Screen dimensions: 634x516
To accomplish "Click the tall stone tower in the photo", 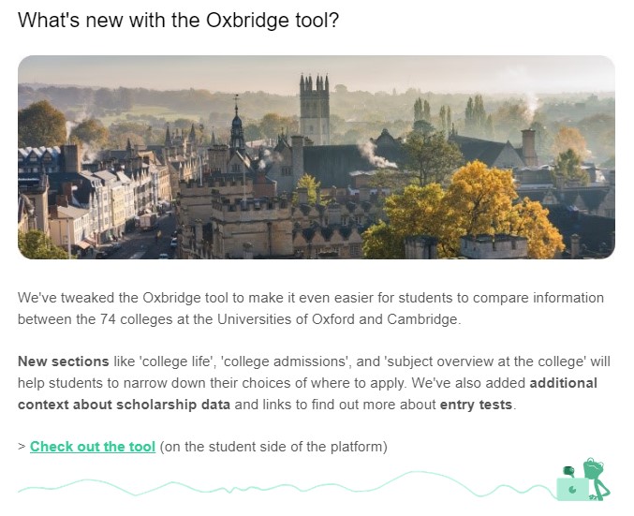I will coord(314,110).
